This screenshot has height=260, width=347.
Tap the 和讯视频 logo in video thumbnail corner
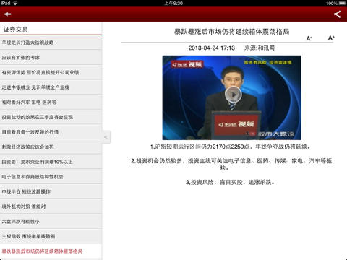[187, 64]
